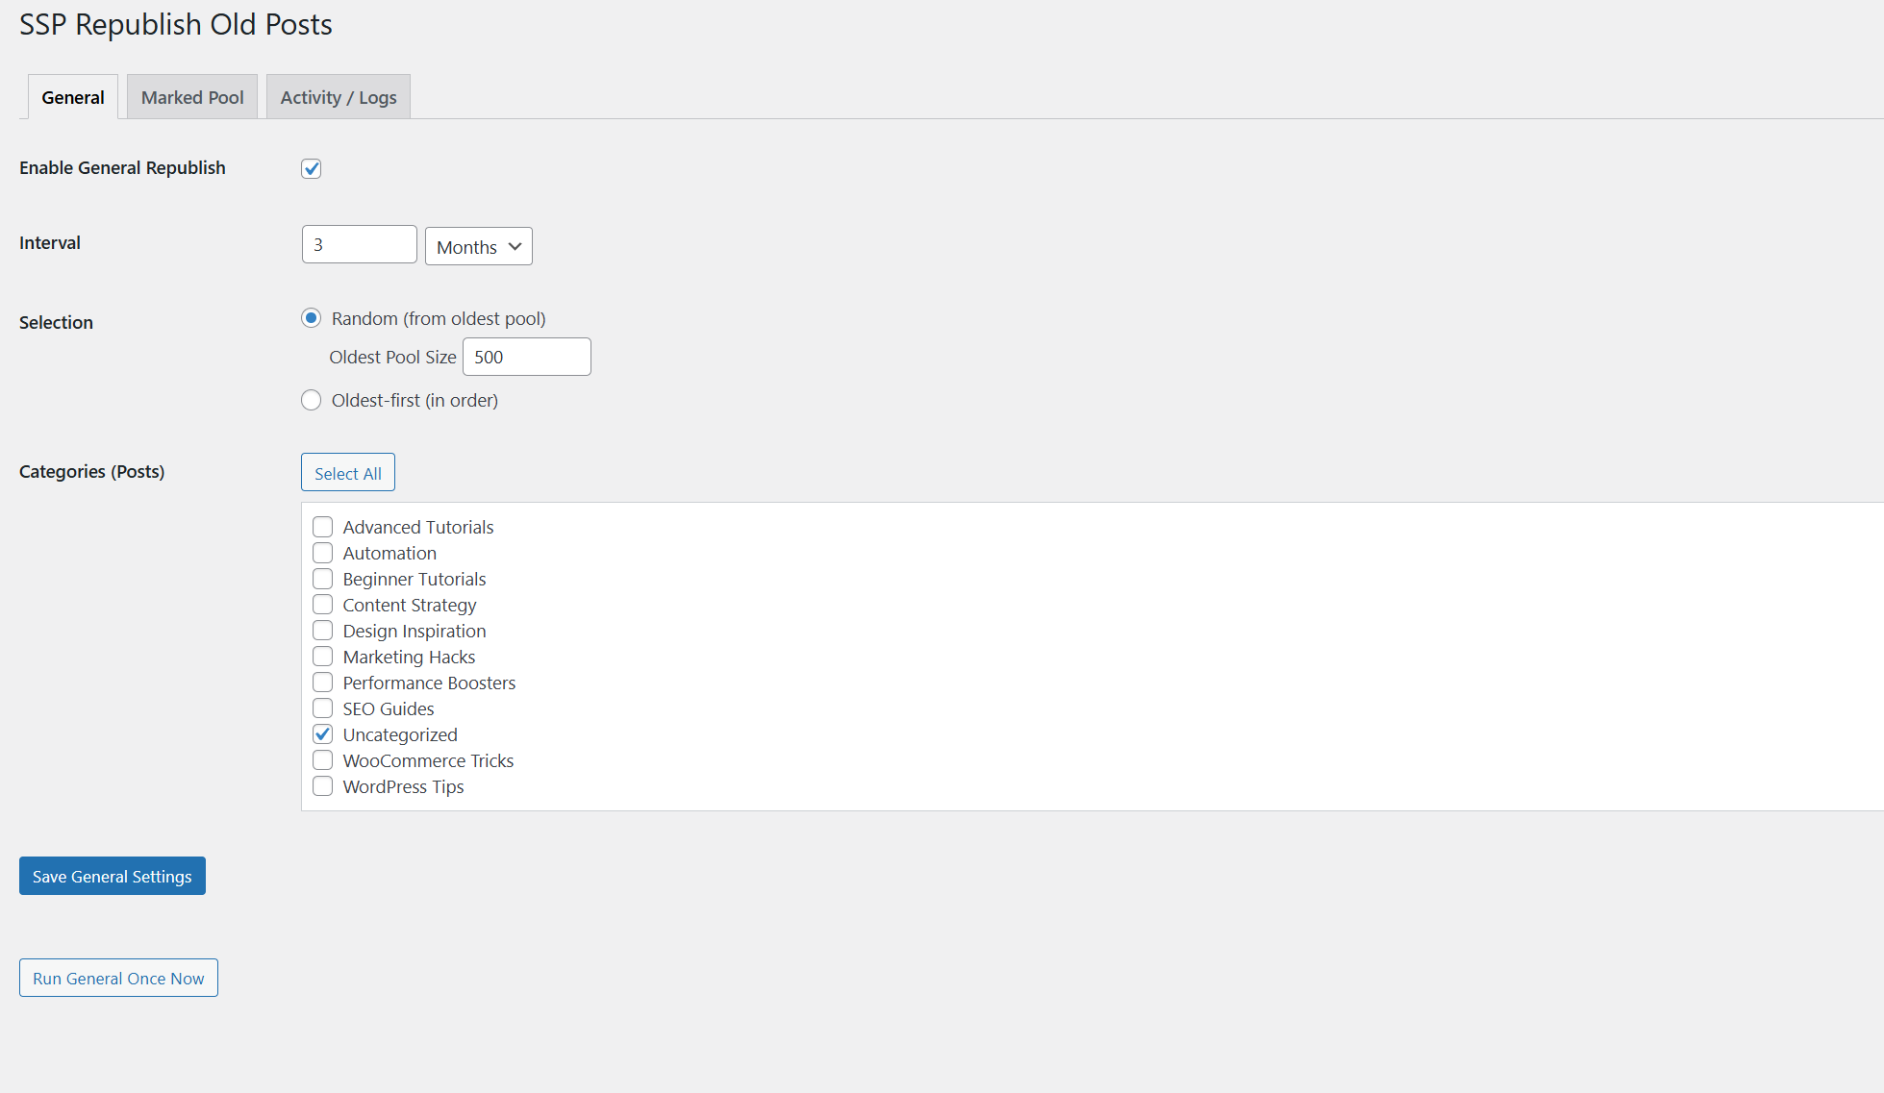
Task: Check Content Strategy category box
Action: tap(322, 605)
